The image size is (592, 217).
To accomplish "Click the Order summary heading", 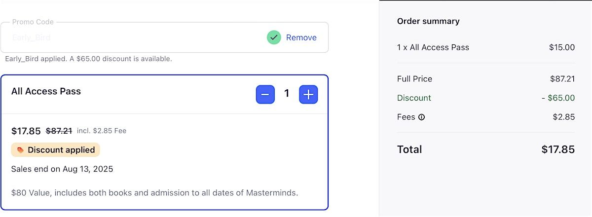I will coord(428,21).
